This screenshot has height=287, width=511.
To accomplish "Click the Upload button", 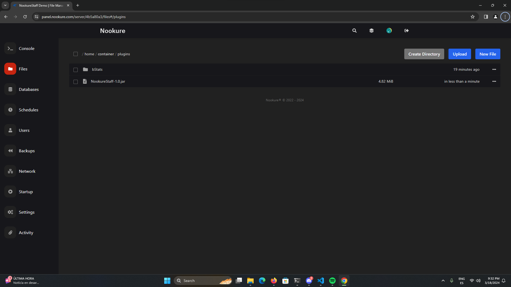I will click(460, 54).
